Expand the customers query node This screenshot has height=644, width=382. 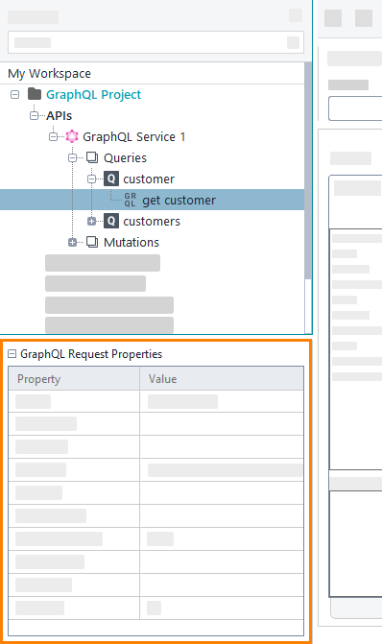[x=91, y=222]
